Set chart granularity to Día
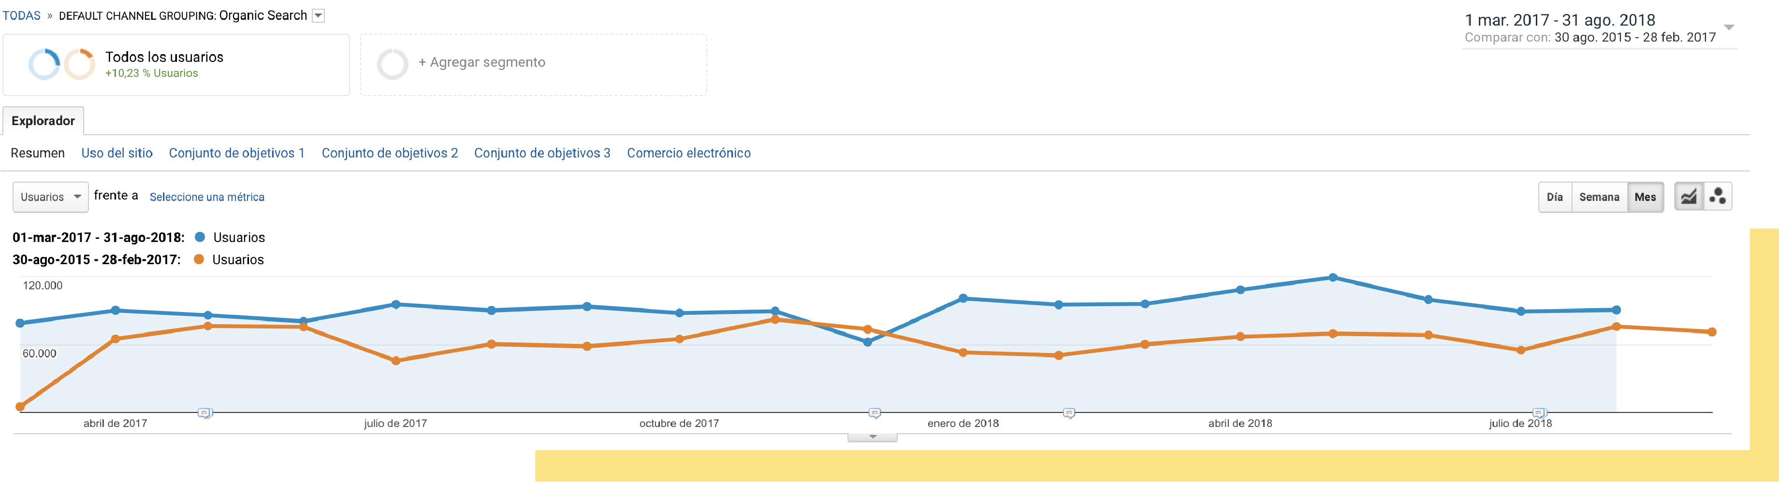 (x=1555, y=197)
